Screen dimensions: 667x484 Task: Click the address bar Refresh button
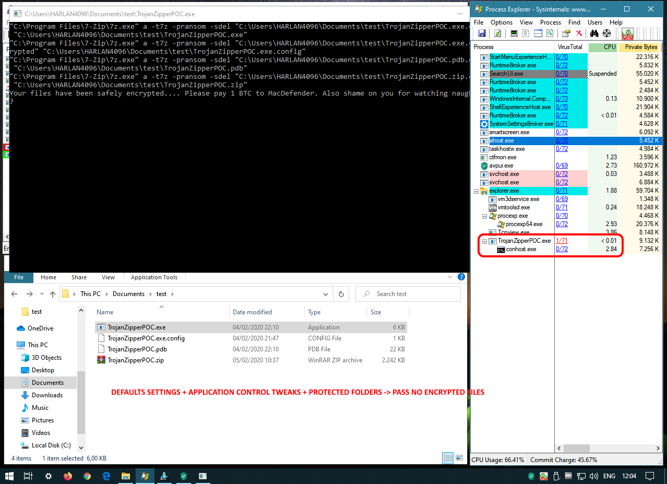coord(341,294)
